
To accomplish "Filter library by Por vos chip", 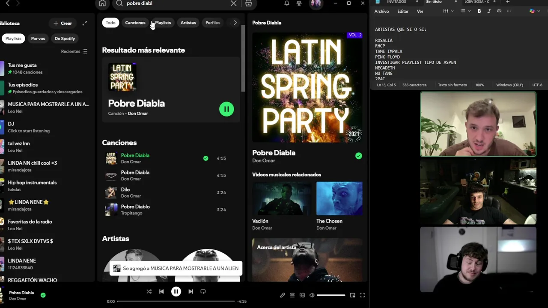I will tap(38, 38).
